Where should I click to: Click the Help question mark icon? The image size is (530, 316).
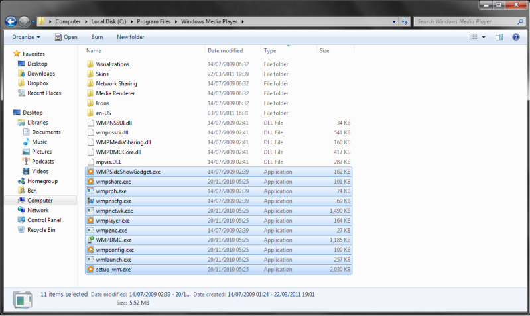(516, 37)
